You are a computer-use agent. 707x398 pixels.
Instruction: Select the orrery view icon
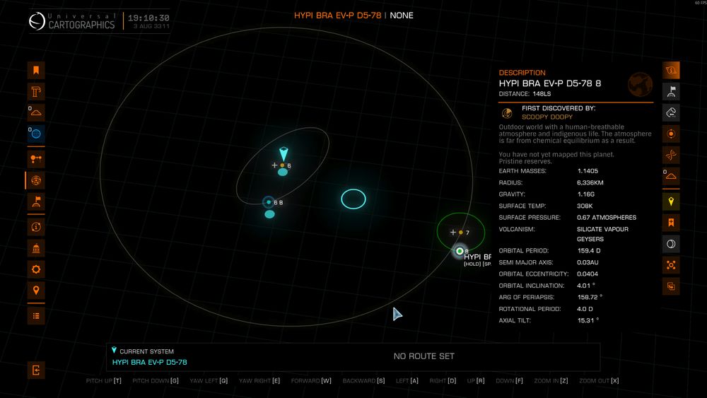36,180
